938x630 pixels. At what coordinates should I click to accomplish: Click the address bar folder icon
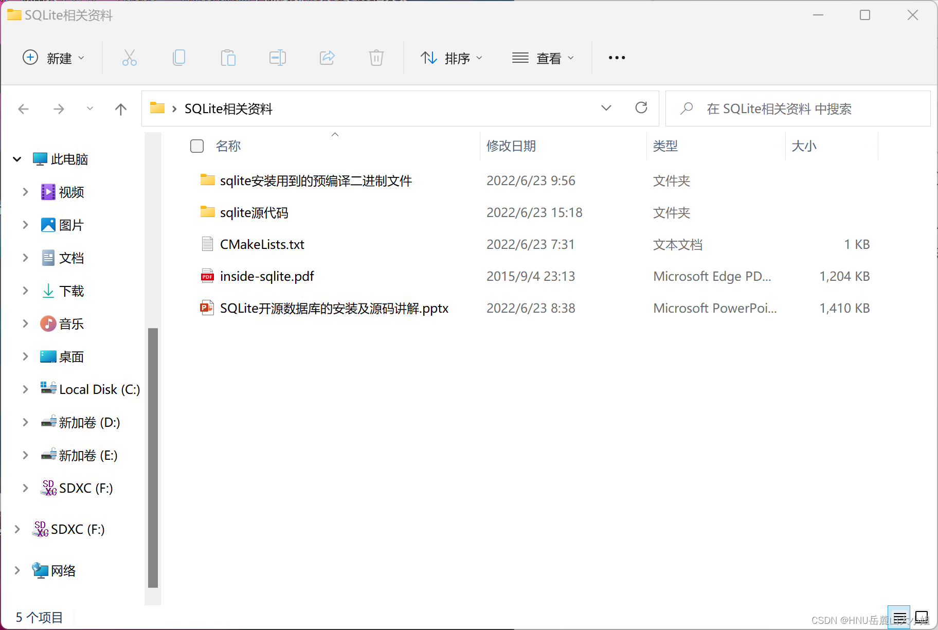point(157,108)
